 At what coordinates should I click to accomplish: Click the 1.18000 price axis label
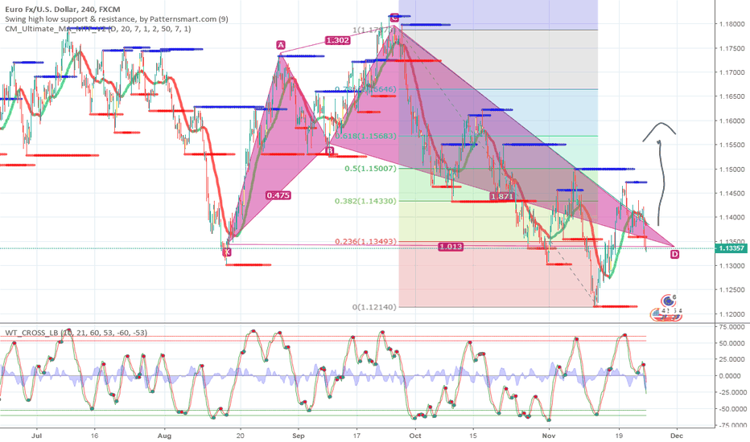pyautogui.click(x=731, y=24)
